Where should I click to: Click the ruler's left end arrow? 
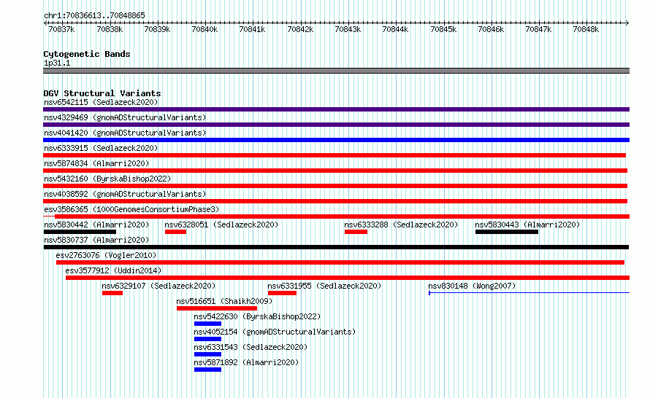coord(45,23)
